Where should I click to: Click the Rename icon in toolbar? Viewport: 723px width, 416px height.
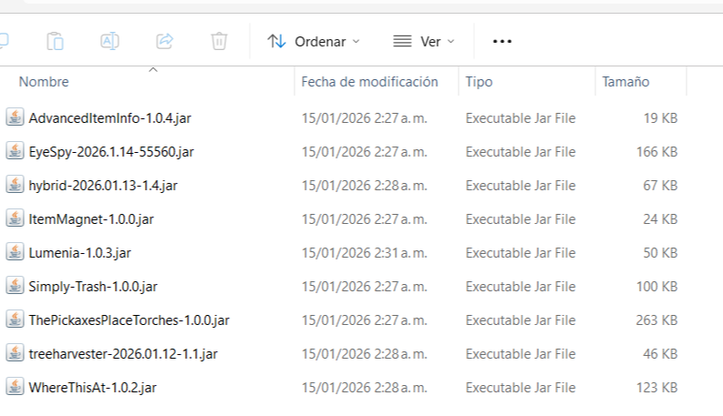pos(109,41)
